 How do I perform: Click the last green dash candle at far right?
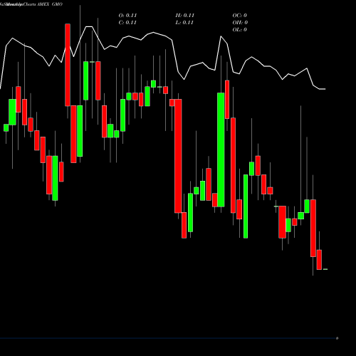325,269
